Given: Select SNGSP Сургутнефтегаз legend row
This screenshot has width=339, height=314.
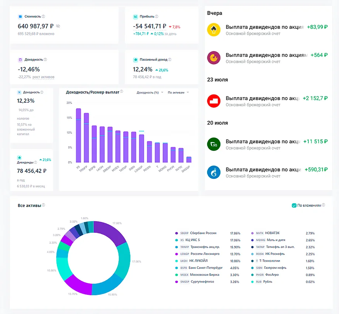Looking at the screenshot, I should click(x=208, y=281).
